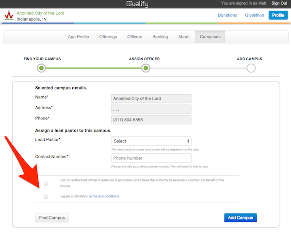The width and height of the screenshot is (291, 232).
Task: Click the Add Campus step circle
Action: 251,68
